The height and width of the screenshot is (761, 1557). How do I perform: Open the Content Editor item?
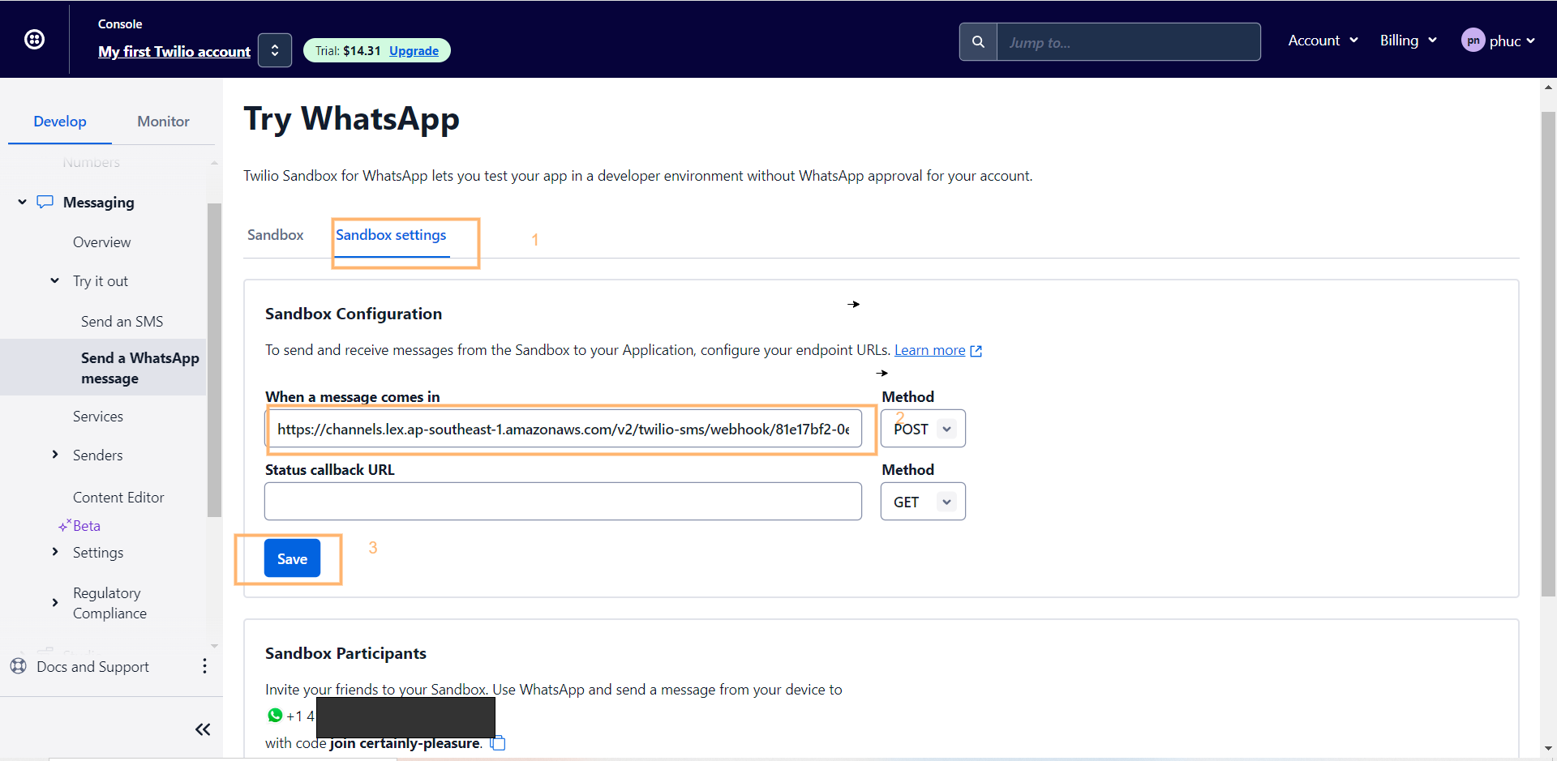(118, 498)
